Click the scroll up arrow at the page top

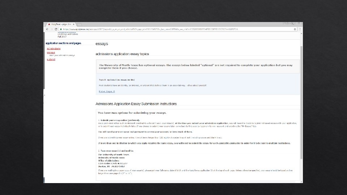(x=301, y=33)
